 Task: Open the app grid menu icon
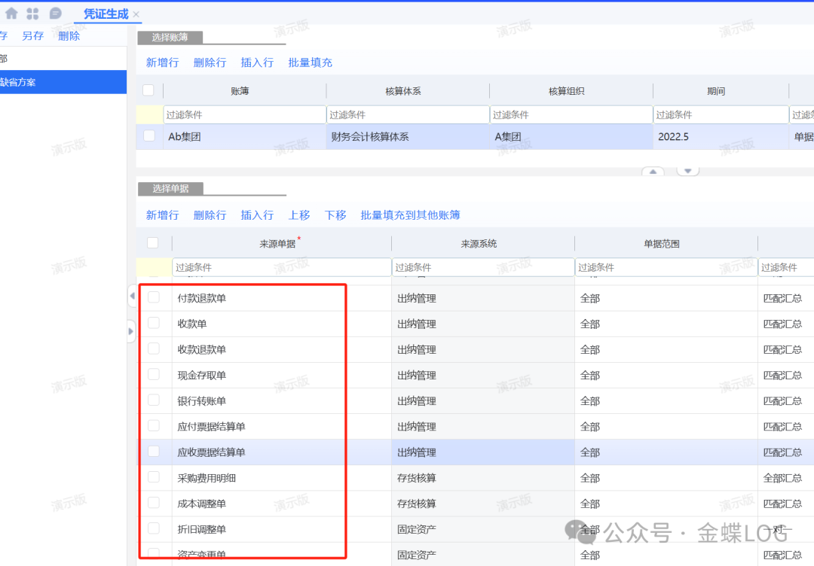coord(32,14)
